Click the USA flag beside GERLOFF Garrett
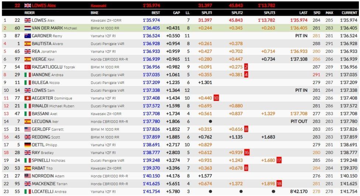Viewport: 360px width, 196px height. [28, 130]
